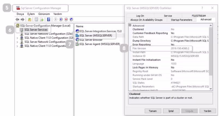
Task: Select SQL Server Integration Services 15.0 row
Action: [x=99, y=31]
